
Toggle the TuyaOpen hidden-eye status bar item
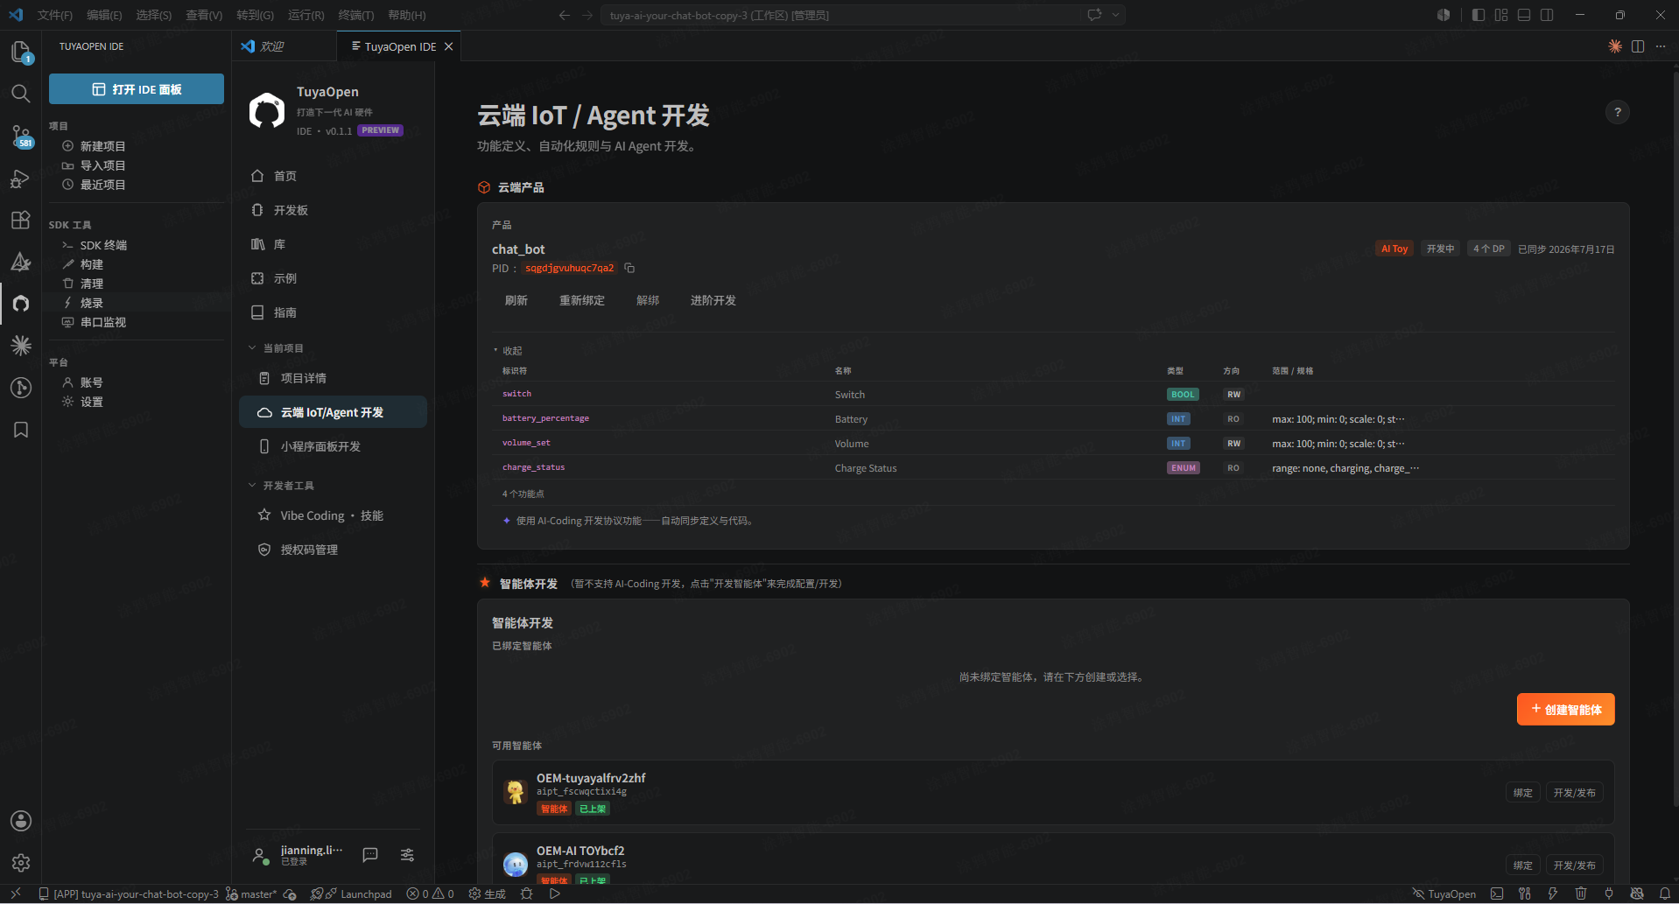pyautogui.click(x=1444, y=893)
